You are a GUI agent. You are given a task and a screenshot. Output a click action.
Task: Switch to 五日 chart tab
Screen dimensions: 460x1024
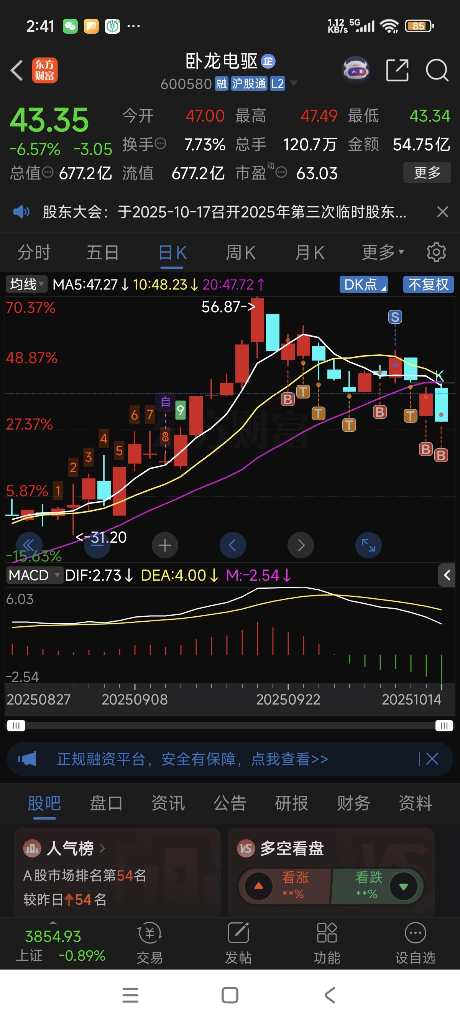[103, 252]
